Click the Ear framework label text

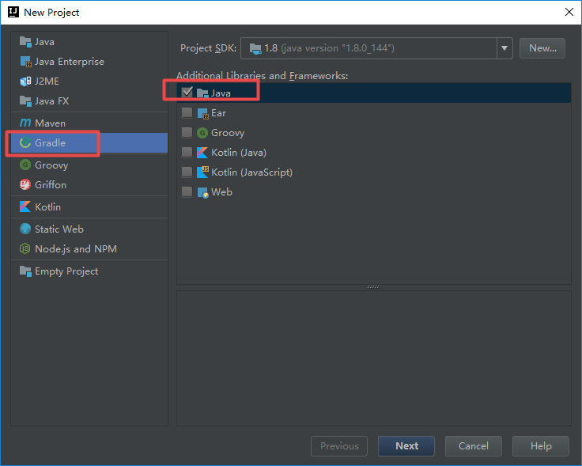tap(218, 113)
